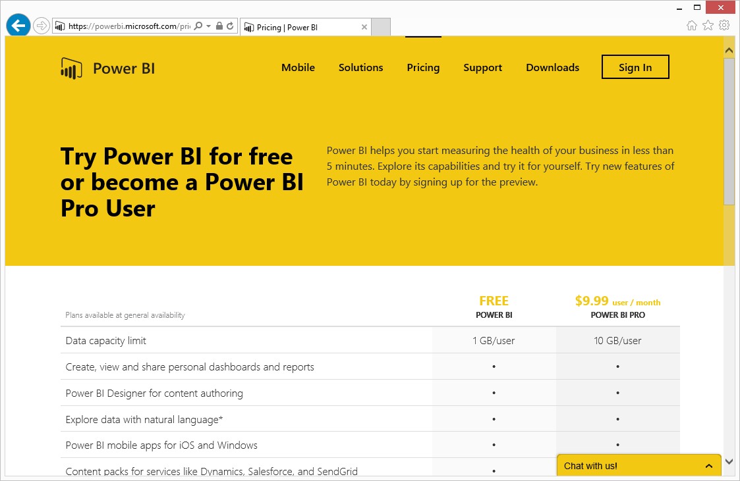Viewport: 740px width, 481px height.
Task: Click the browser forward arrow button
Action: coord(42,26)
